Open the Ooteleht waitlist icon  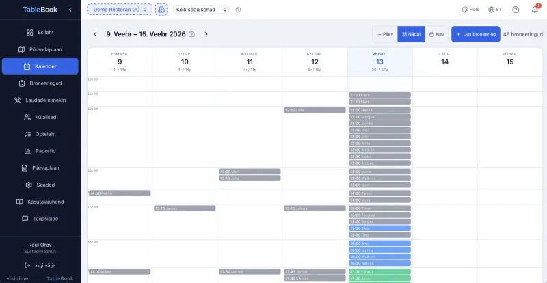27,134
